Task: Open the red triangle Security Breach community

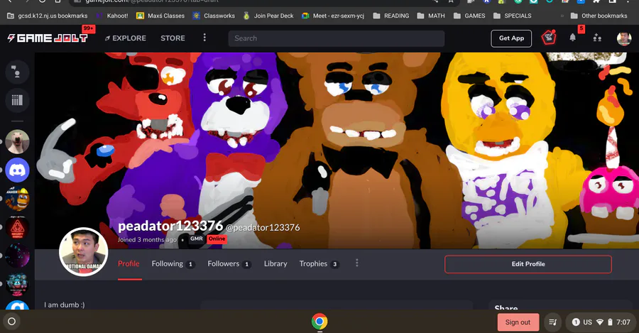Action: coord(17,227)
